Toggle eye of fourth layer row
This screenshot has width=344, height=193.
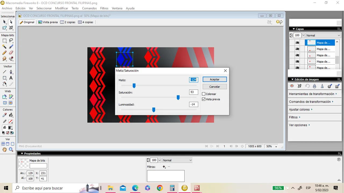pos(297,62)
